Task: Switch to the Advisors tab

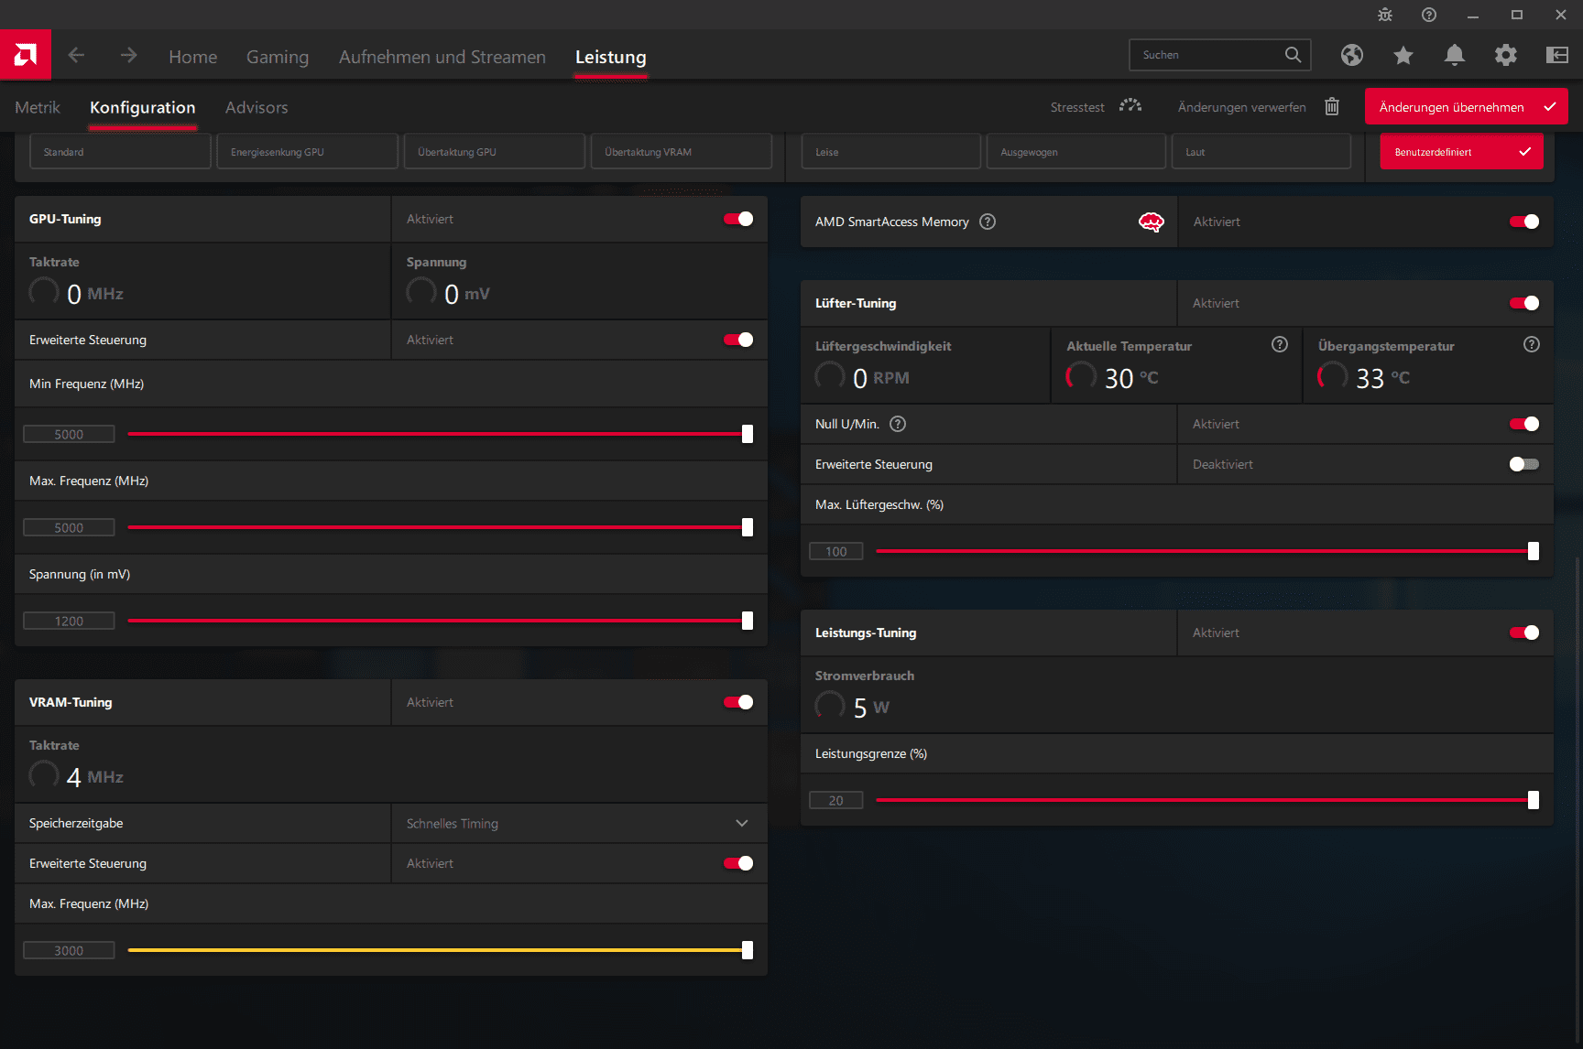Action: 257,107
